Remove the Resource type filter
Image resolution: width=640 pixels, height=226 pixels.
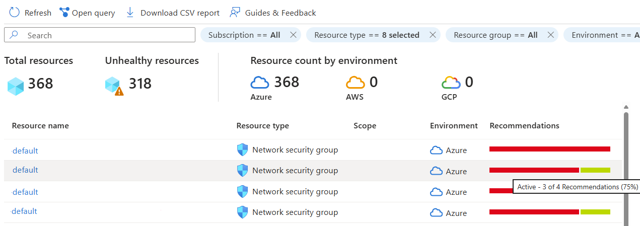tap(433, 35)
